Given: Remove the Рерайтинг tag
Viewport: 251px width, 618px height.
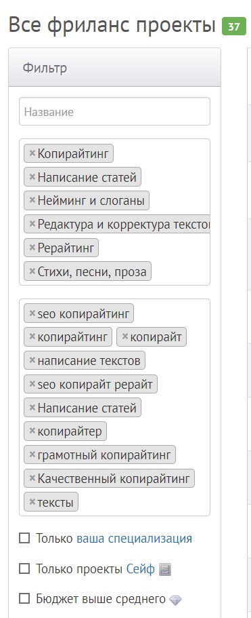Looking at the screenshot, I should tap(32, 248).
